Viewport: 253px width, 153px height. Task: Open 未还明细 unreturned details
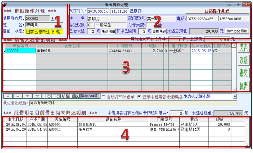(x=108, y=31)
